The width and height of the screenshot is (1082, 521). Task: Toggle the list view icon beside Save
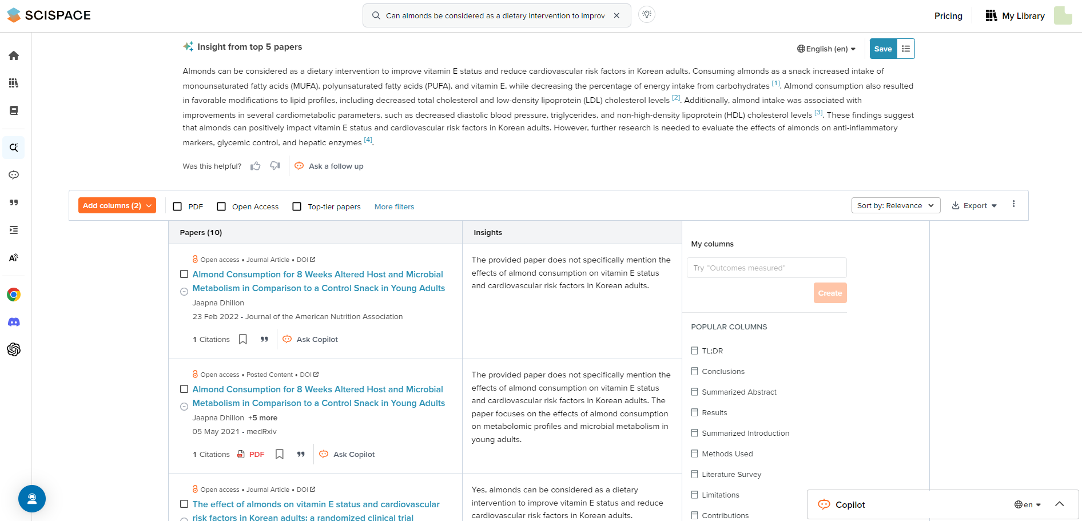[x=906, y=49]
